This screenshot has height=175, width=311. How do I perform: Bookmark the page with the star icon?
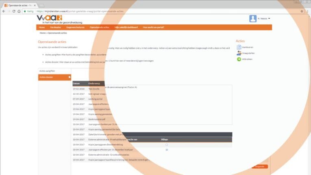click(x=302, y=11)
